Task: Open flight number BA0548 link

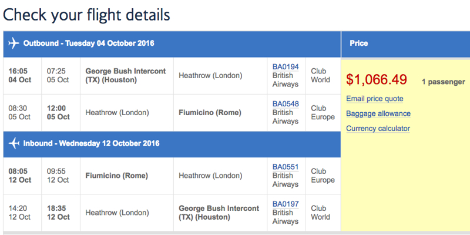Action: pos(286,104)
